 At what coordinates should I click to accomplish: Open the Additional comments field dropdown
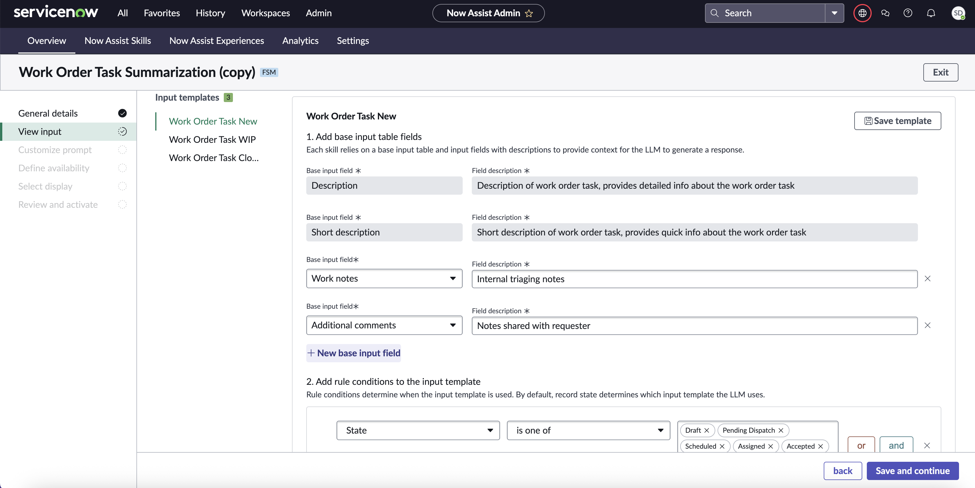(x=384, y=325)
